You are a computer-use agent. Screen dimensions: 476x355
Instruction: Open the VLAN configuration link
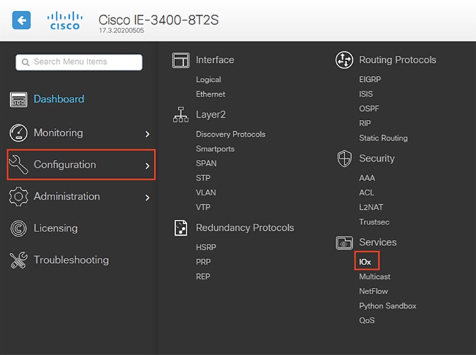[206, 193]
